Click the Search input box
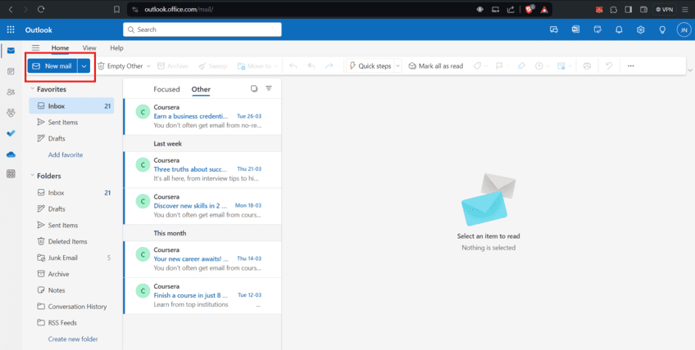Screen dimensions: 695x350 coord(202,29)
